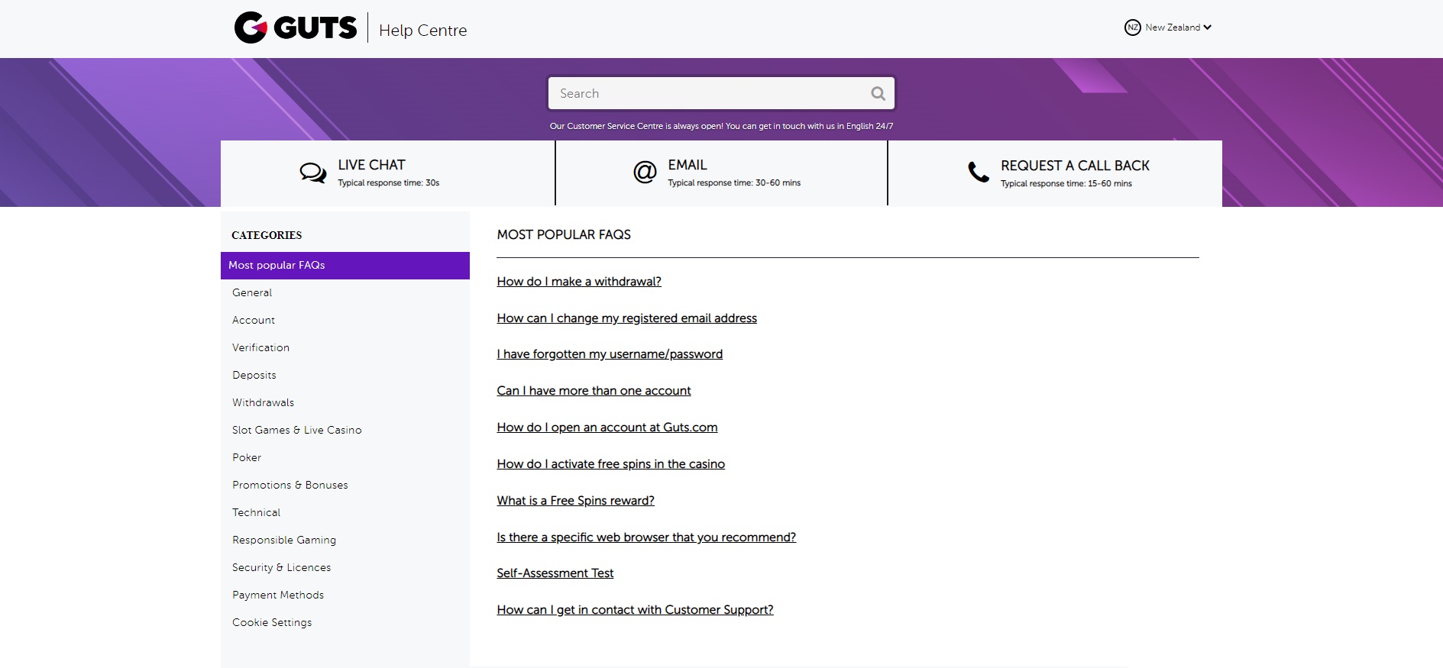Screen dimensions: 1443x668
Task: Open 'Can I have more than one account' FAQ
Action: tap(594, 391)
